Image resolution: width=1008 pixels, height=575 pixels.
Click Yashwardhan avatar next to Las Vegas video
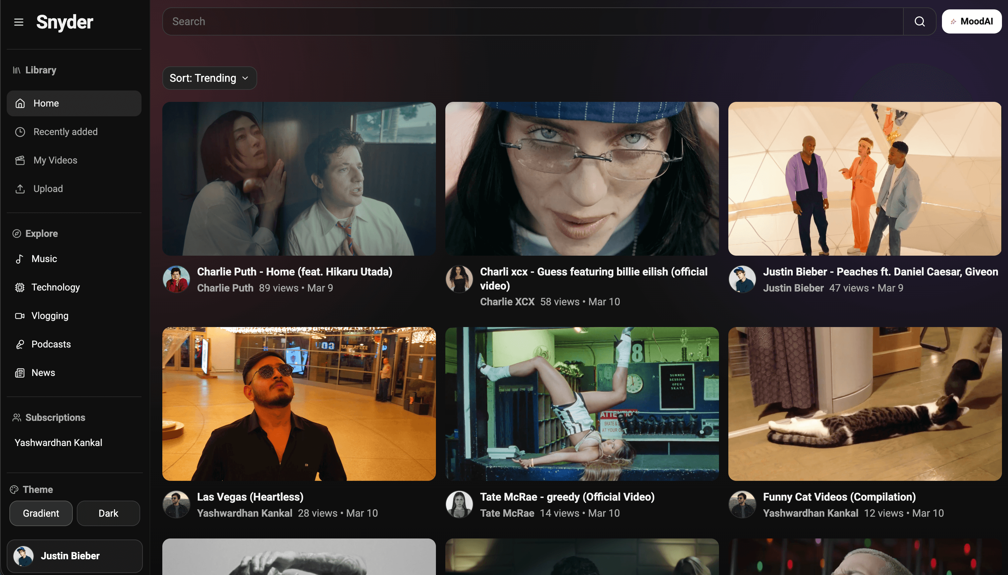click(176, 504)
